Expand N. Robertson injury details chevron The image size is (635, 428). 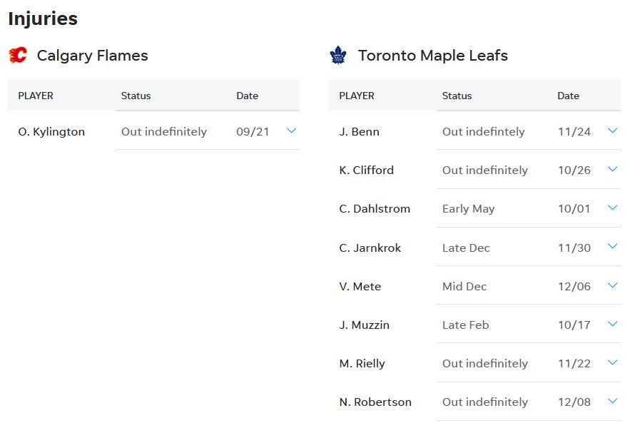tap(612, 401)
